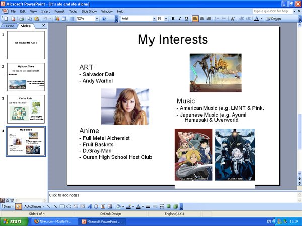This screenshot has height=226, width=302.
Task: Toggle Align Right for text
Action: pyautogui.click(x=208, y=19)
